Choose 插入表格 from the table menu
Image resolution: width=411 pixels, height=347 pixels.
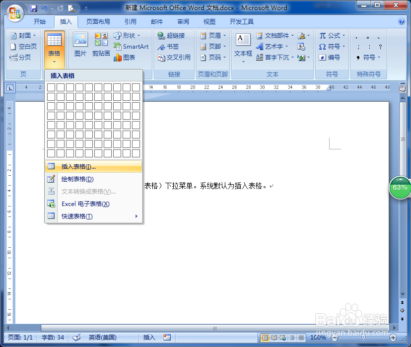pyautogui.click(x=77, y=167)
